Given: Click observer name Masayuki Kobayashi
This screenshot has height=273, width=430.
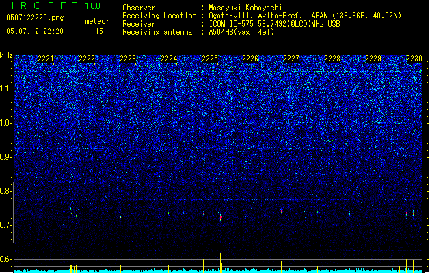Looking at the screenshot, I should pos(245,8).
